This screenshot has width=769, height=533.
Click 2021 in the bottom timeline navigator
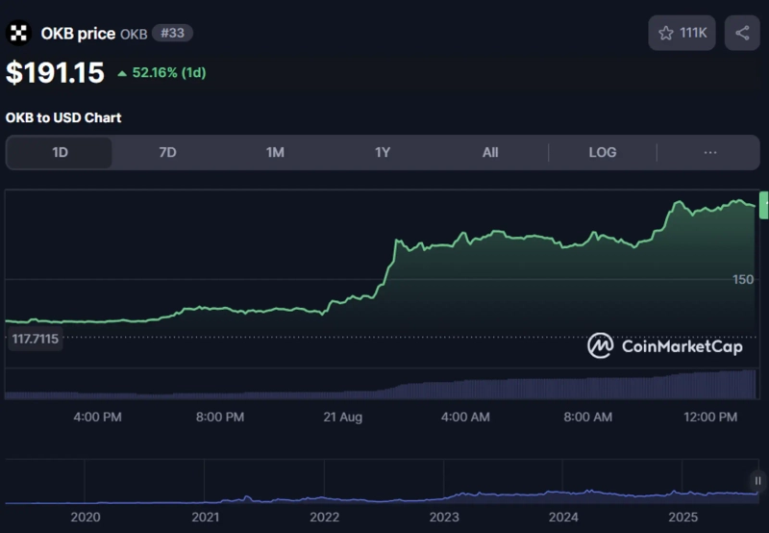[205, 517]
